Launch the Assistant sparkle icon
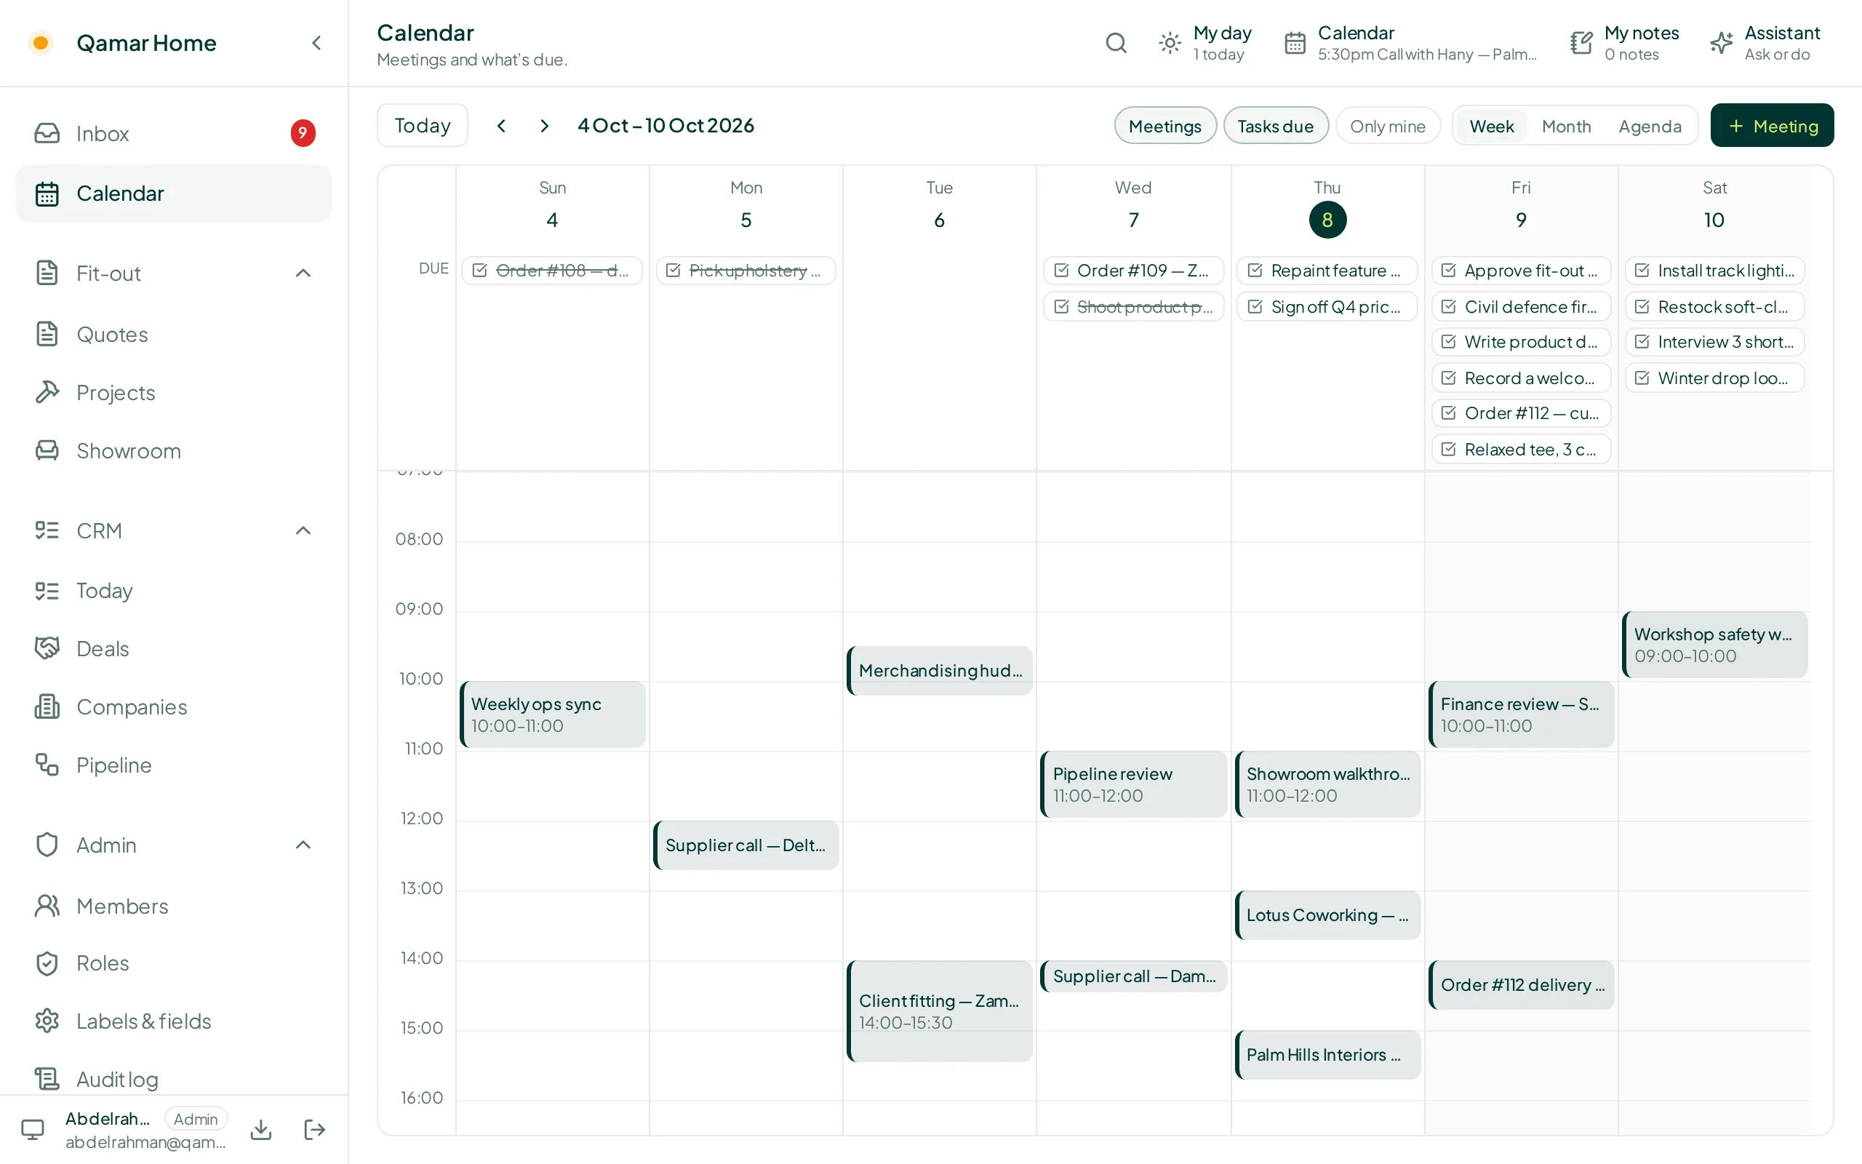Viewport: 1862px width, 1164px height. pyautogui.click(x=1721, y=43)
